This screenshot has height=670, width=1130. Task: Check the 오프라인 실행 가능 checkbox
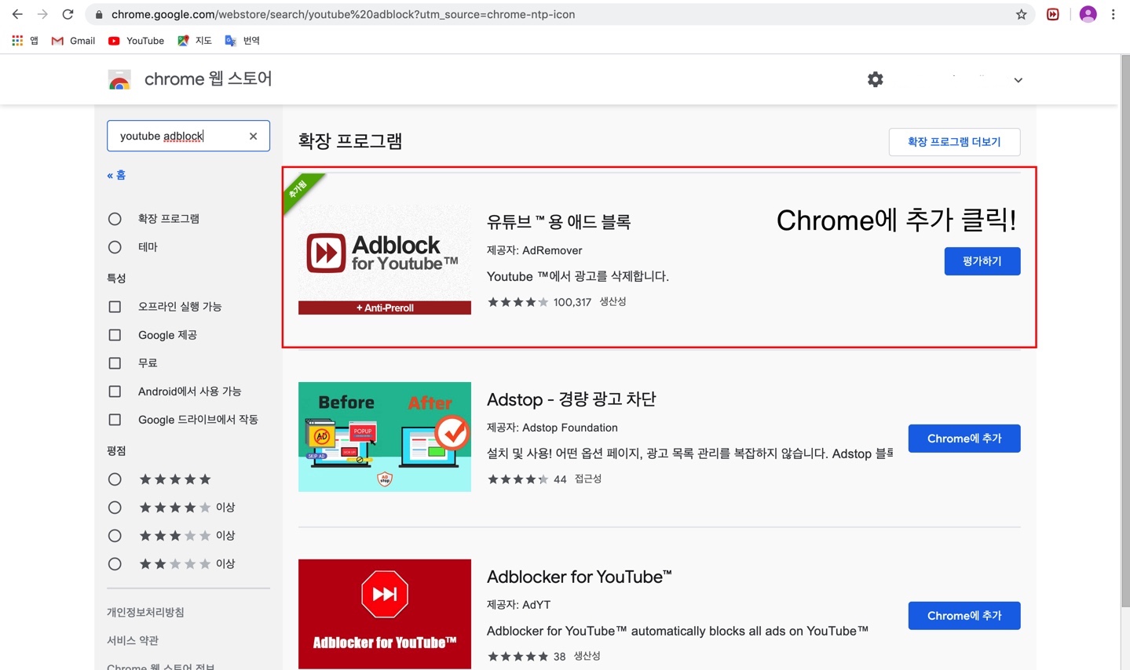pyautogui.click(x=115, y=307)
